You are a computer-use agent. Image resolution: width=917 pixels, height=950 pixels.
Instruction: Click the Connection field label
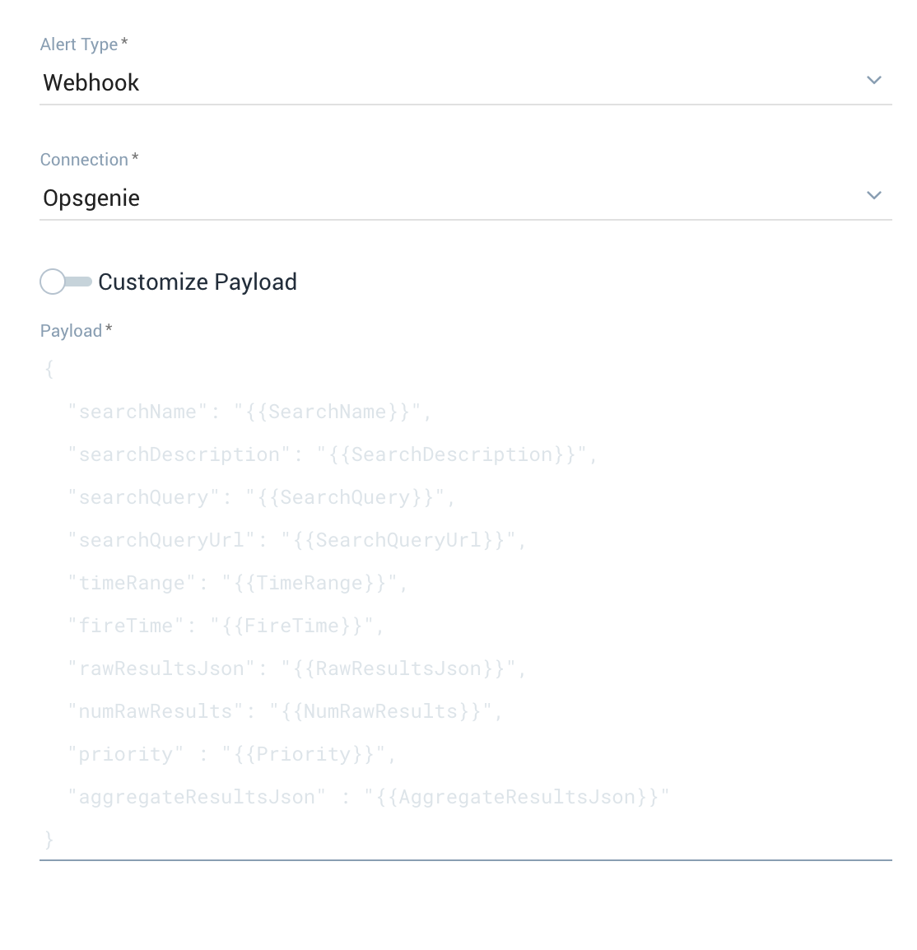[x=82, y=159]
